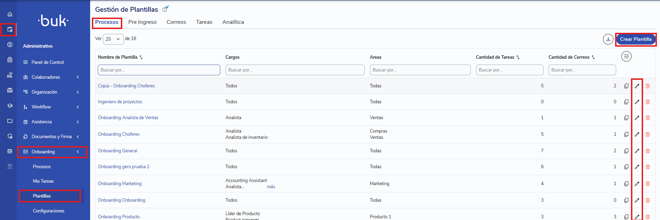
Task: Edit Ingeniero de proyectos template
Action: pos(637,102)
